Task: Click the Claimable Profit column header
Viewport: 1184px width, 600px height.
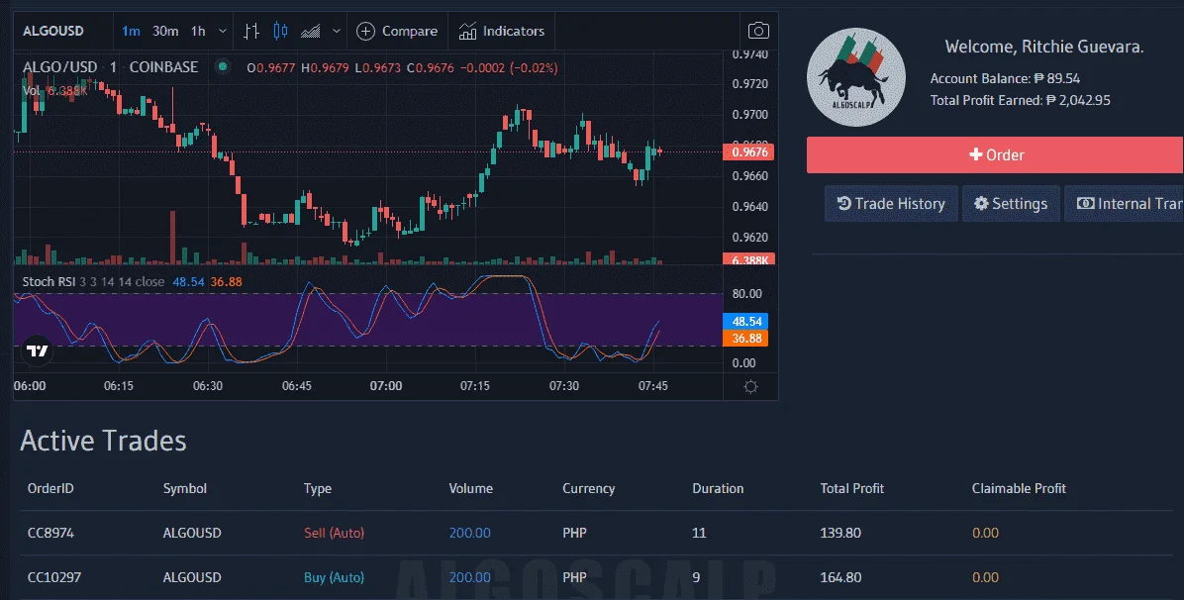Action: pos(1019,488)
